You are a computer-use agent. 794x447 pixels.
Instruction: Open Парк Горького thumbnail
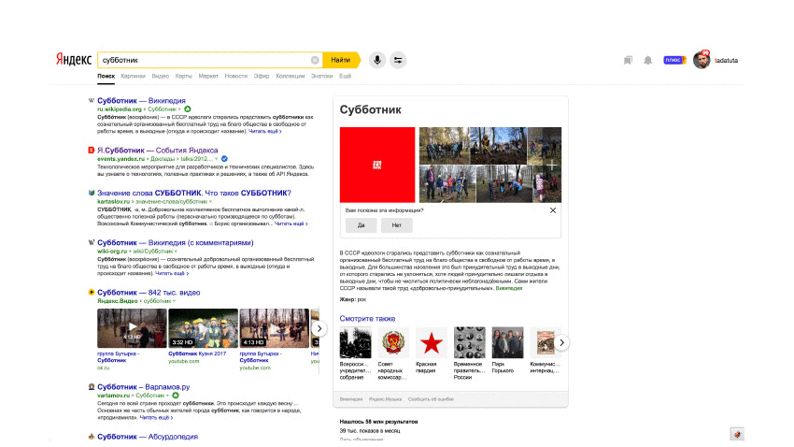click(x=507, y=342)
